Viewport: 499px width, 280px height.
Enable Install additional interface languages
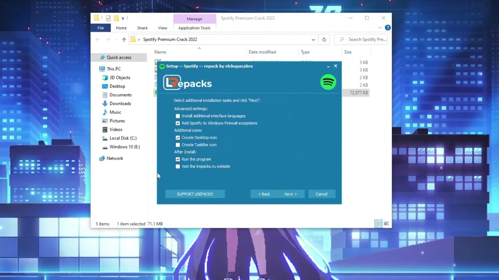tap(178, 116)
